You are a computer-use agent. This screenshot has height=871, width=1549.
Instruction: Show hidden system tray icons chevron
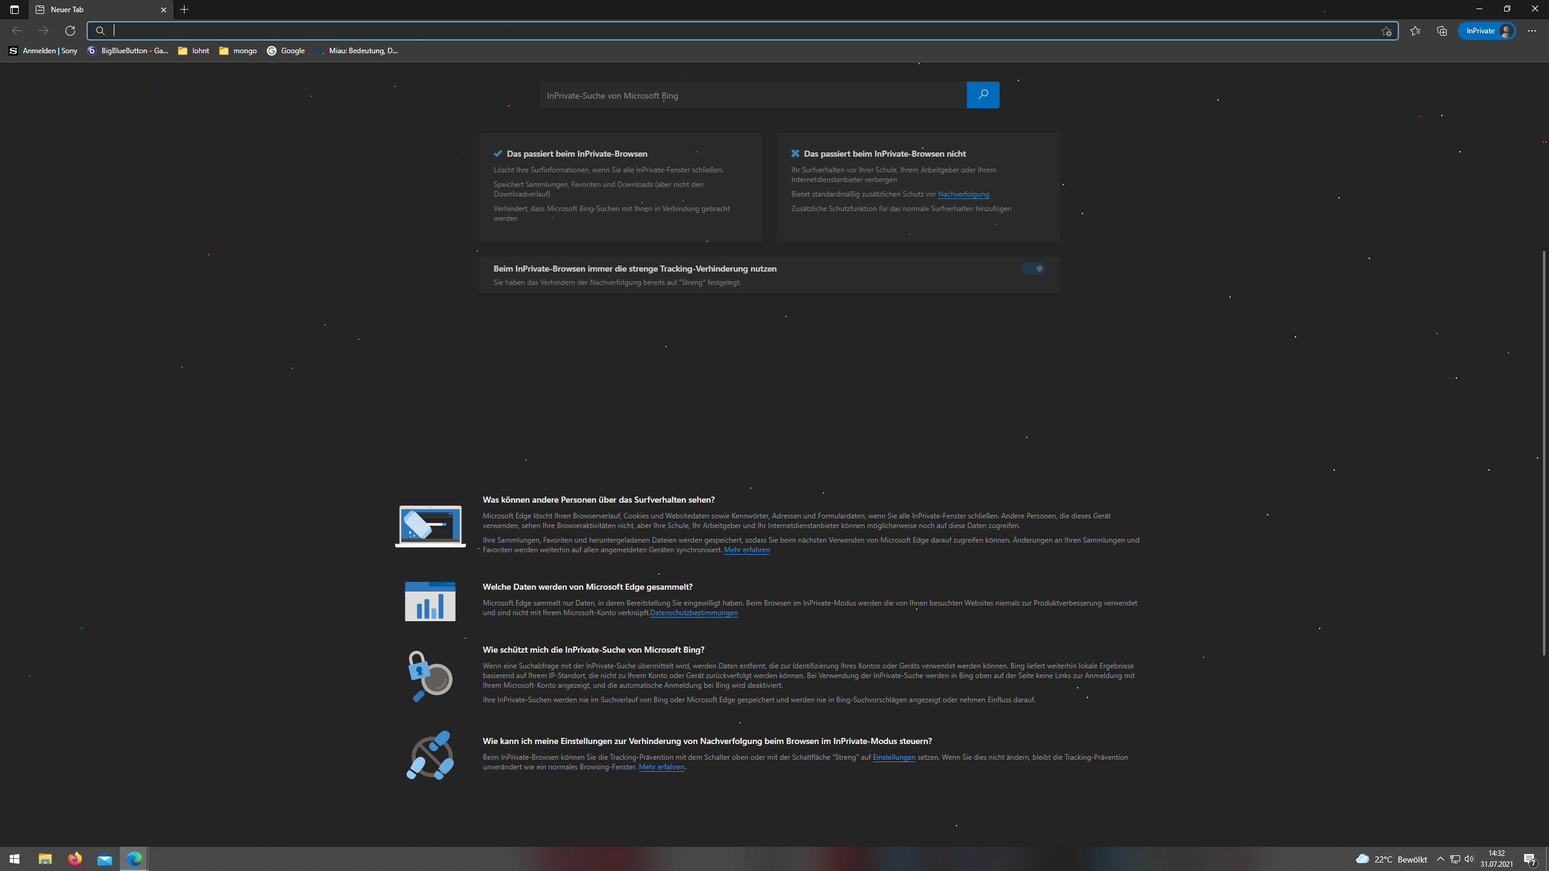tap(1440, 859)
